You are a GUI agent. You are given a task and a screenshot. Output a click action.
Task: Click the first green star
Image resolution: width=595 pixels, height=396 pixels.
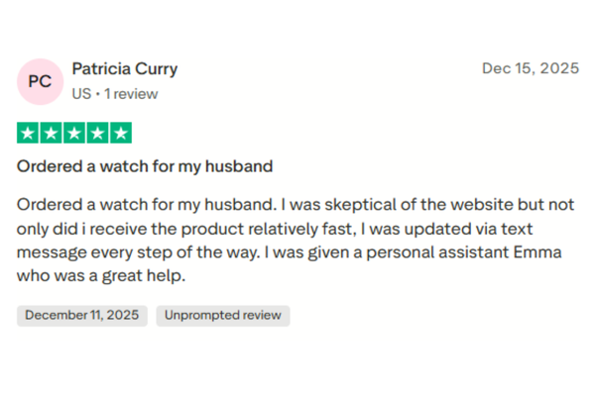(x=29, y=133)
